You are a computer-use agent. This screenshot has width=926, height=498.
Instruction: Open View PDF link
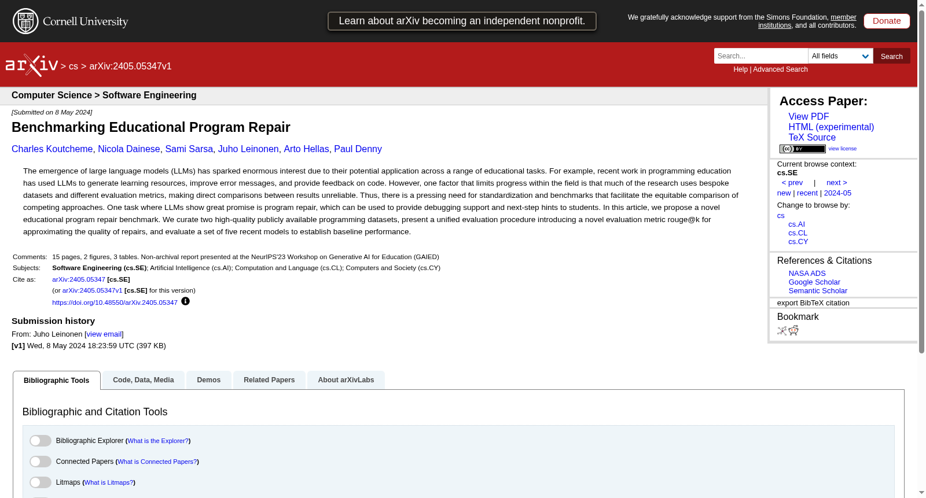click(x=809, y=117)
